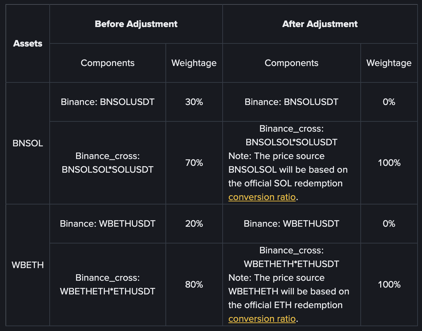
Task: Click the 80% weightage value
Action: click(194, 284)
